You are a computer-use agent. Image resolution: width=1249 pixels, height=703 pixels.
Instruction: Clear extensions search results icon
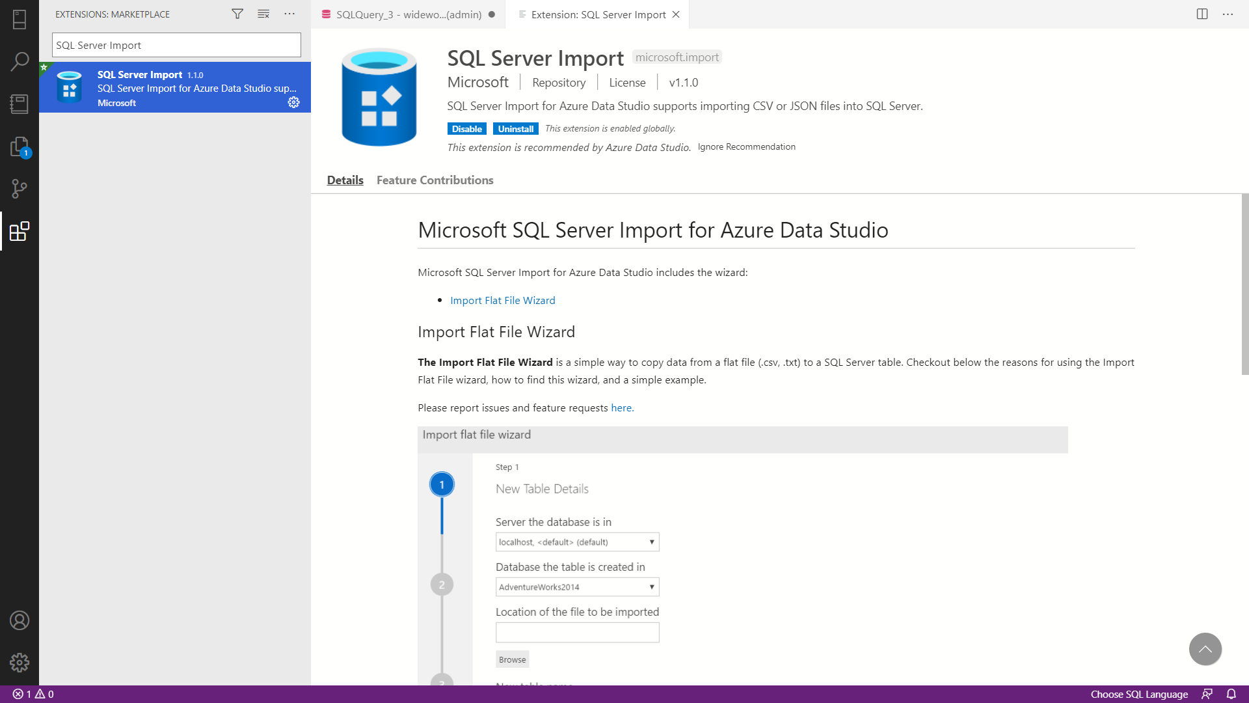click(263, 14)
